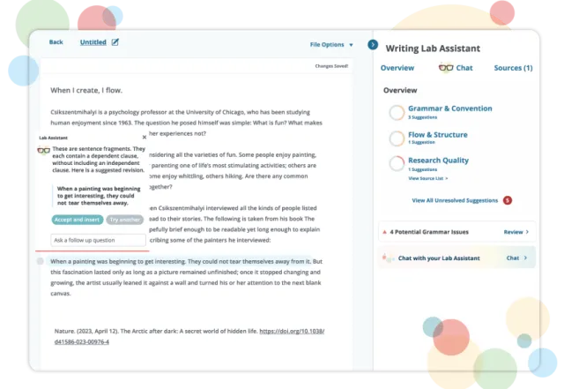Open the Sources (1) tab

pyautogui.click(x=513, y=68)
